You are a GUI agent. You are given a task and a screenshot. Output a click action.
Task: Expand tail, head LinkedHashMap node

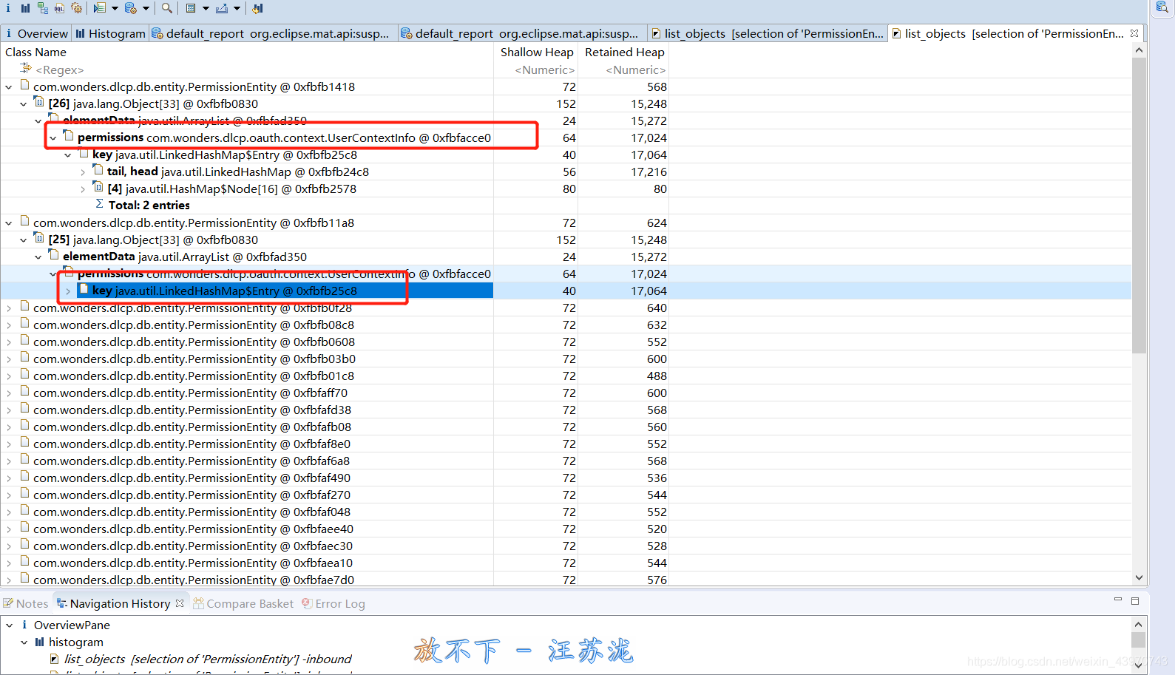click(x=83, y=172)
